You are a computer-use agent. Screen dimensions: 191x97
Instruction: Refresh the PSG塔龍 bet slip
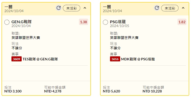coord(157,8)
